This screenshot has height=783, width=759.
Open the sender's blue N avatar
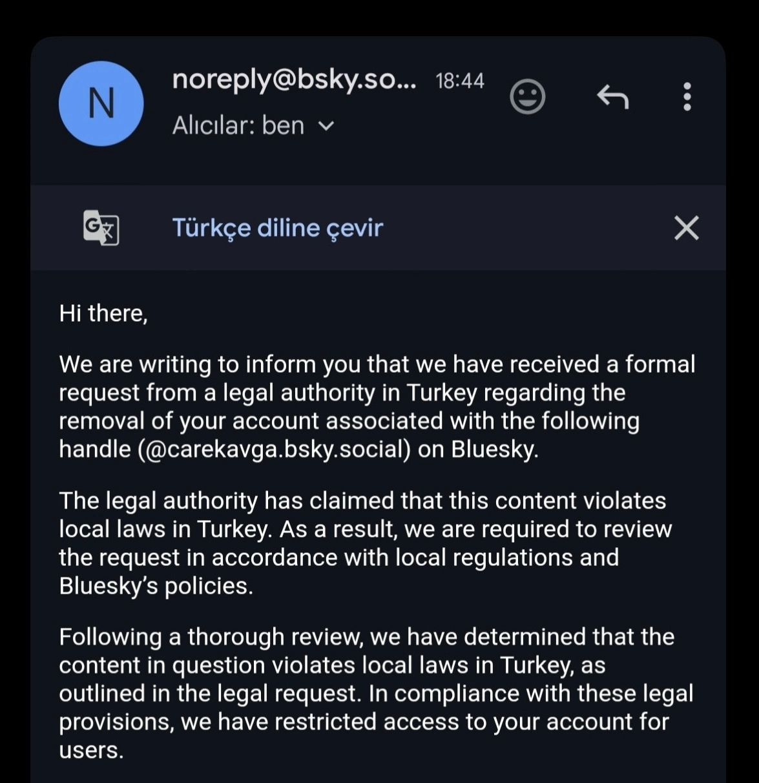click(x=101, y=103)
